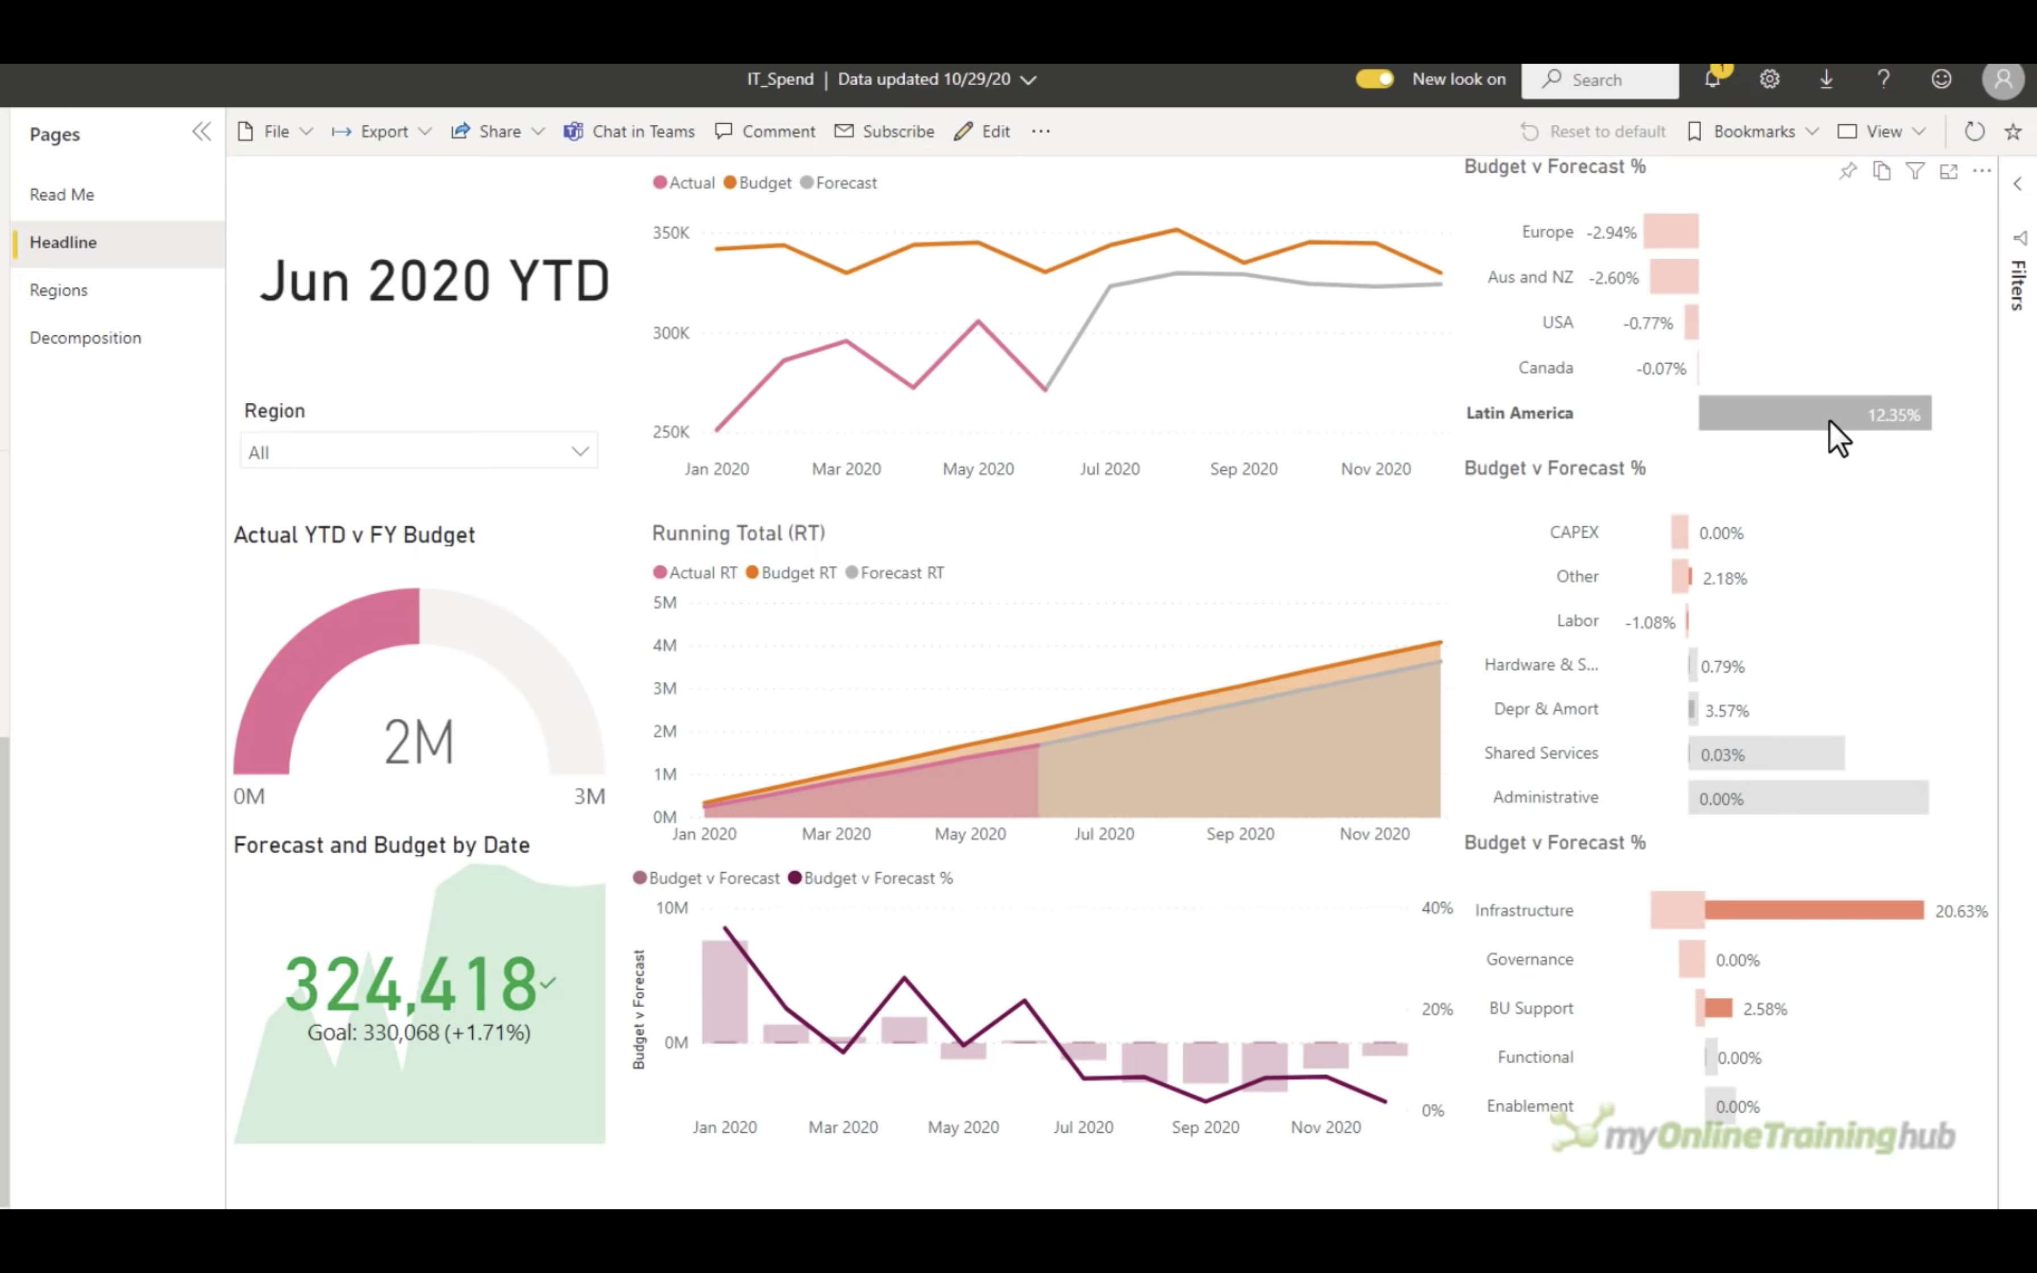Viewport: 2037px width, 1273px height.
Task: Click the feedback smiley icon
Action: (1941, 79)
